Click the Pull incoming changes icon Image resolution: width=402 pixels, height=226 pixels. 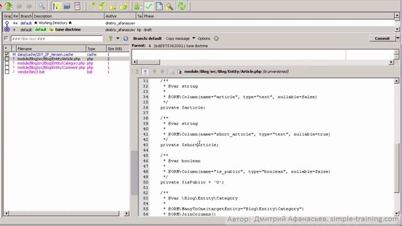[x=102, y=6]
